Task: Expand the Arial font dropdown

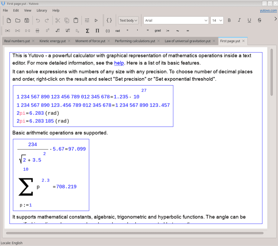Action: tap(176, 20)
